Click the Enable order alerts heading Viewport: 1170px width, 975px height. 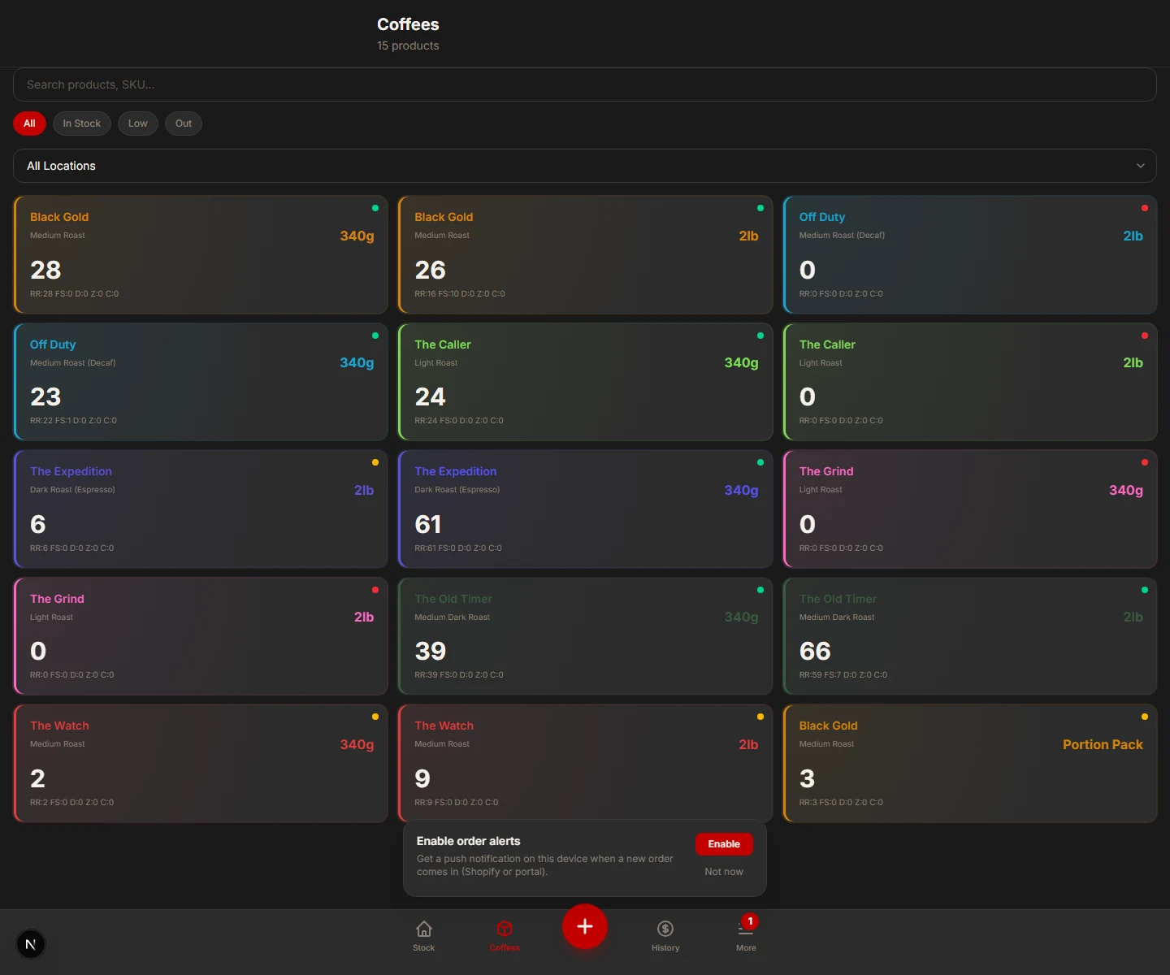tap(468, 841)
